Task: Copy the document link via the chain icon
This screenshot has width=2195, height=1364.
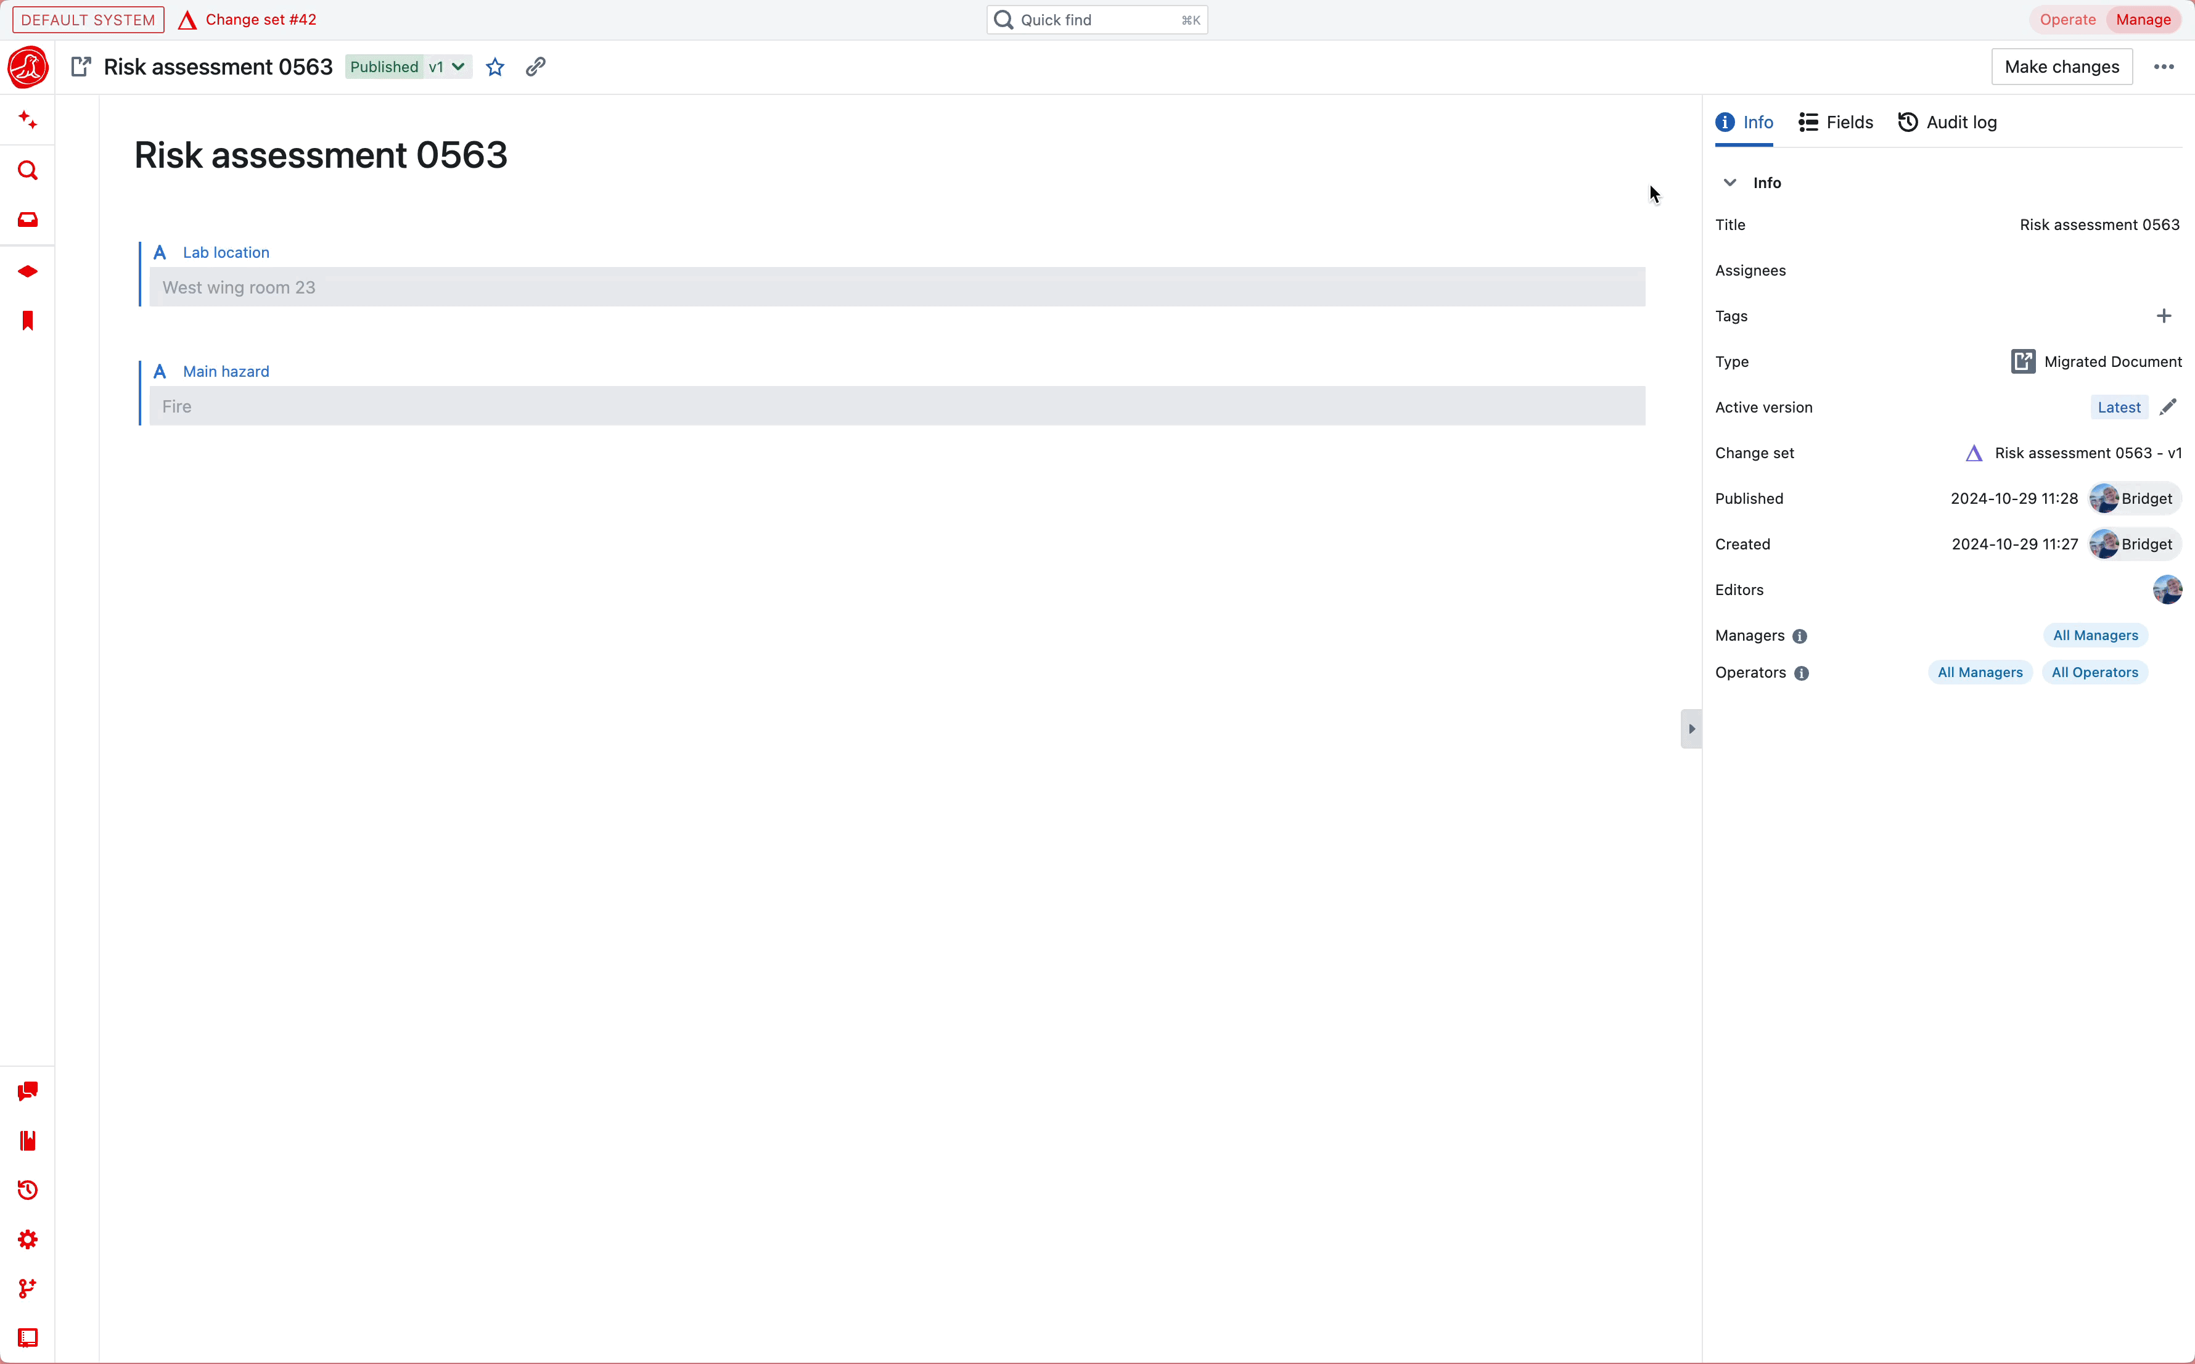Action: tap(536, 66)
